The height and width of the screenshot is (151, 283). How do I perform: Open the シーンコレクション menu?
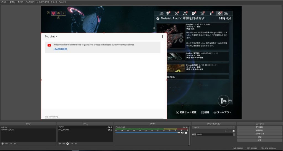click(x=43, y=2)
